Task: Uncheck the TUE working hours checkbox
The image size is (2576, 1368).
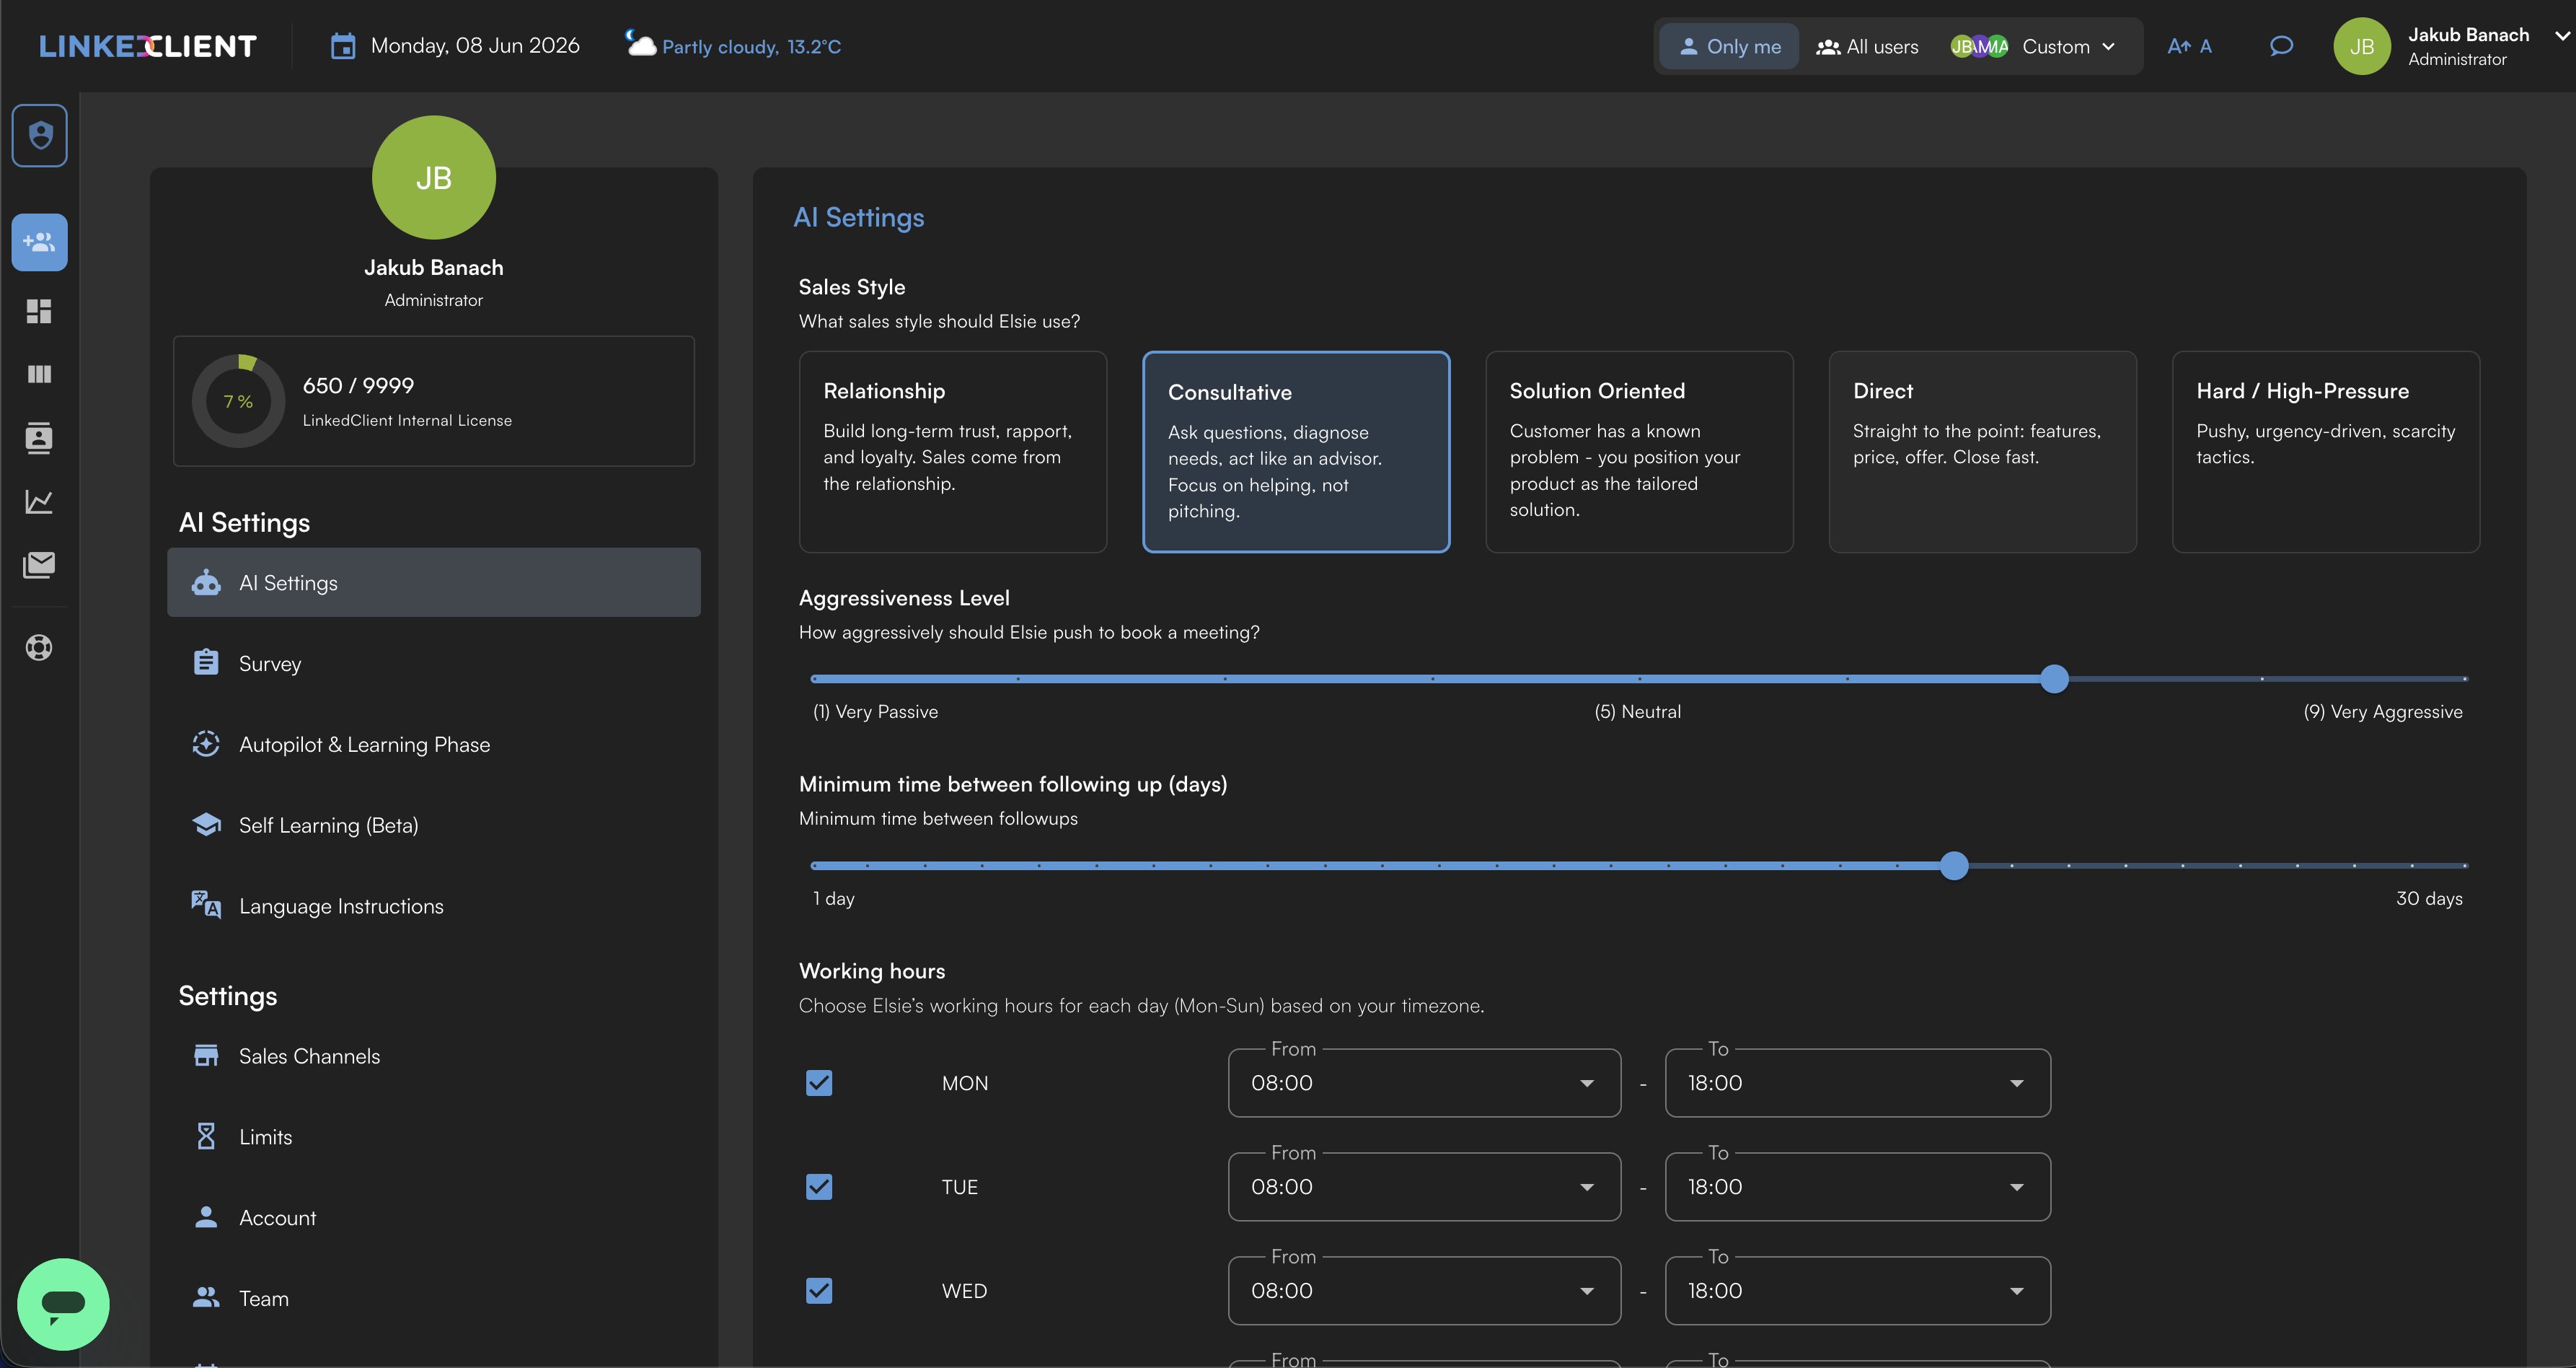Action: tap(819, 1187)
